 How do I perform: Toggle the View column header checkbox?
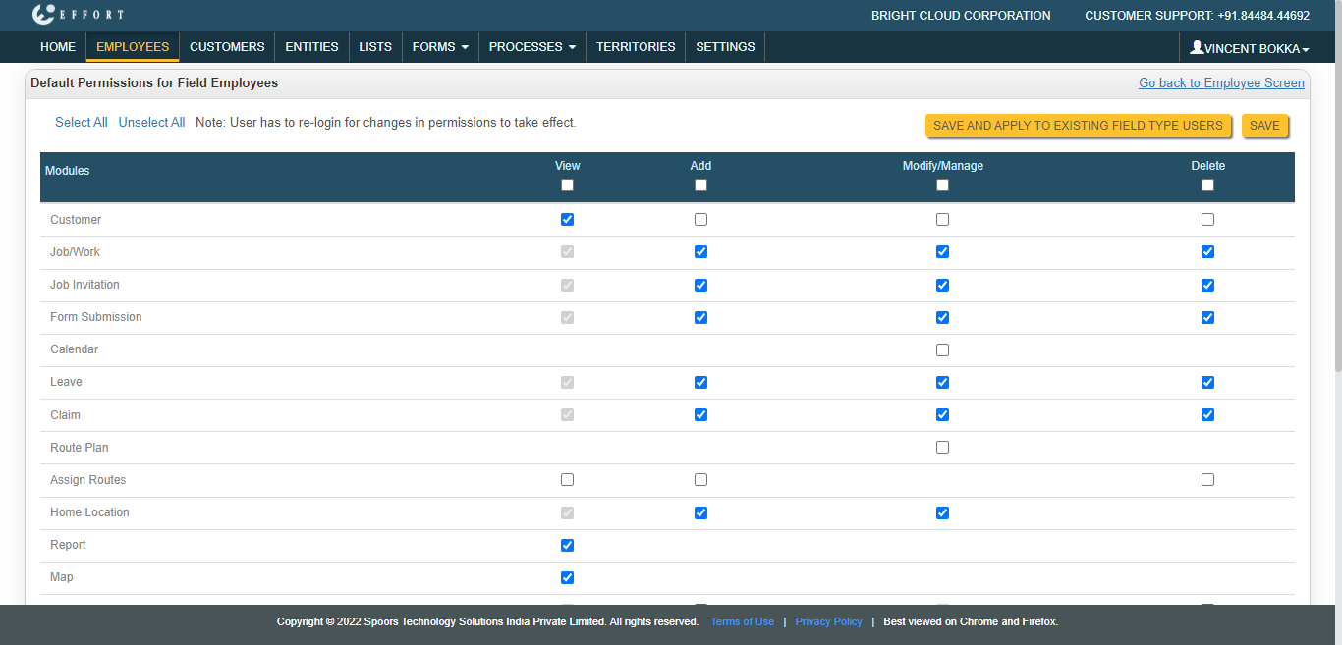[x=567, y=186]
